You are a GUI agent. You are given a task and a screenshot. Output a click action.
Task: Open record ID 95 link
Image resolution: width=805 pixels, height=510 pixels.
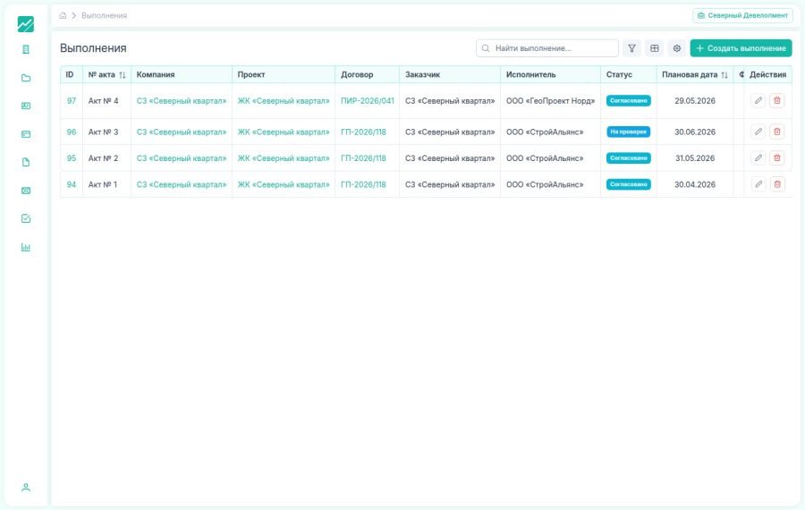coord(72,158)
